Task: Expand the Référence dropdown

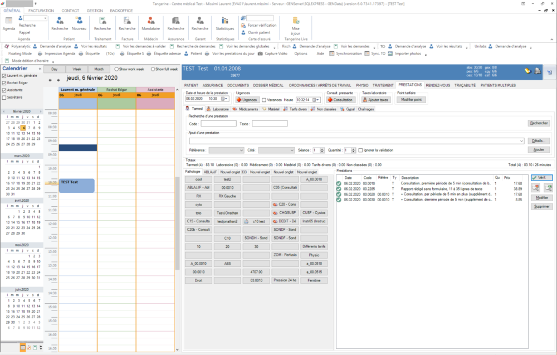Action: point(241,150)
